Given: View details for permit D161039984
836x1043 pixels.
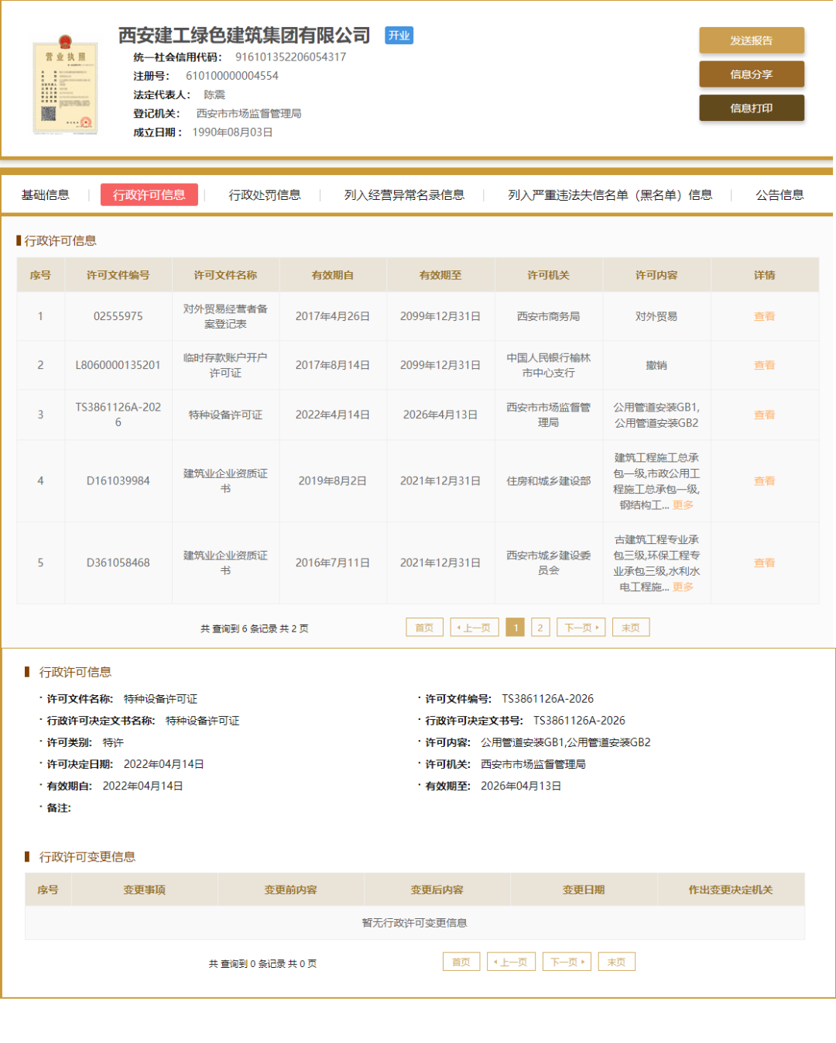Looking at the screenshot, I should 764,480.
